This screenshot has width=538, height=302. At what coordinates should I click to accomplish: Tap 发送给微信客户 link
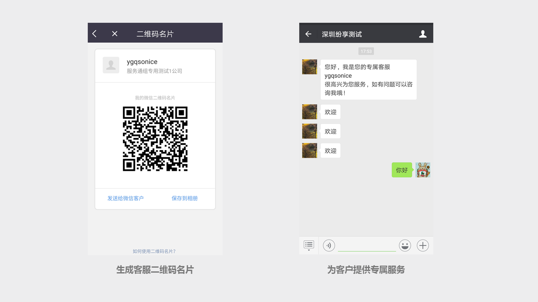(x=125, y=198)
